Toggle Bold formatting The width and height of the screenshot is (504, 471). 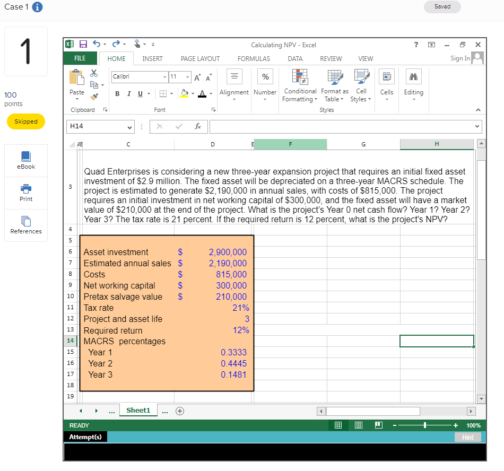tap(117, 94)
